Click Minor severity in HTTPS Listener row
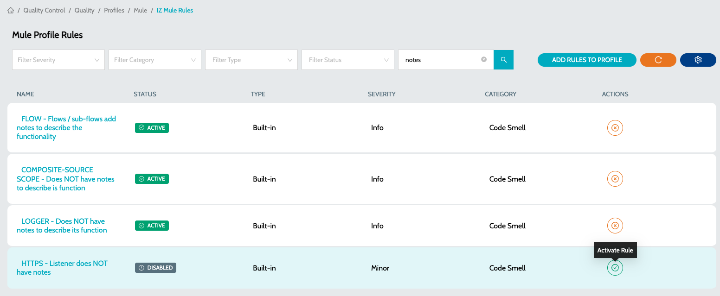The height and width of the screenshot is (296, 720). pos(380,268)
